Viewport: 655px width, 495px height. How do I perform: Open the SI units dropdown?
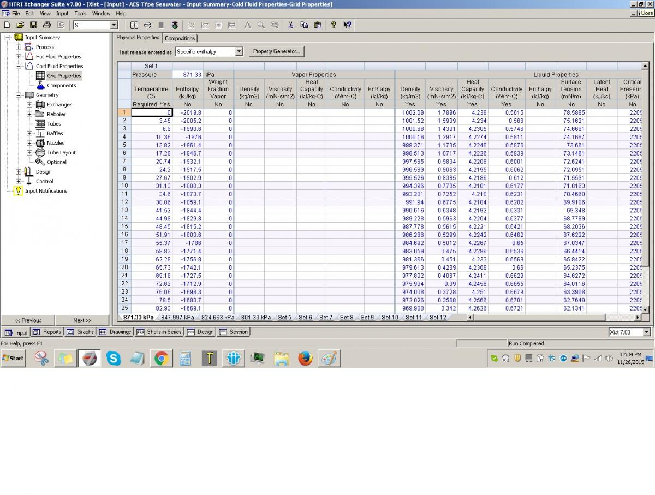[114, 25]
